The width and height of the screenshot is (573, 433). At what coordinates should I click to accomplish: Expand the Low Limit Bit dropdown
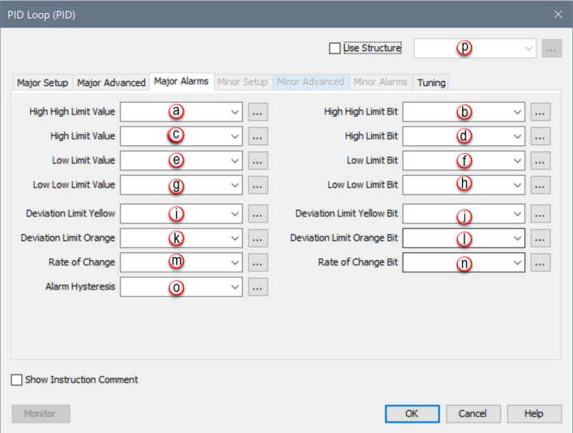click(x=517, y=161)
